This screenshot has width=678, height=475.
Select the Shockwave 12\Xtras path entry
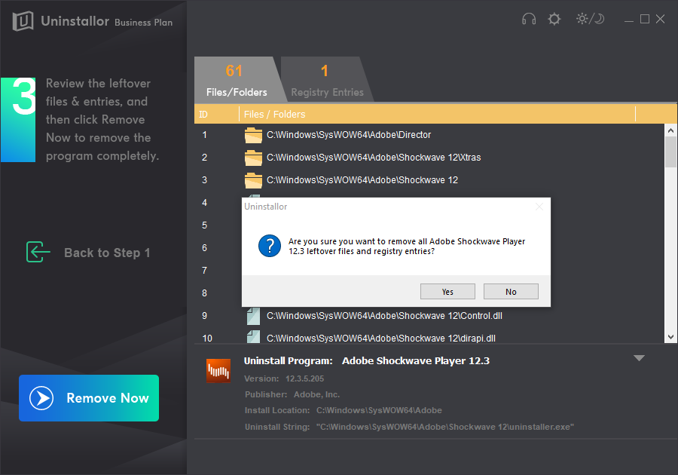pyautogui.click(x=374, y=158)
